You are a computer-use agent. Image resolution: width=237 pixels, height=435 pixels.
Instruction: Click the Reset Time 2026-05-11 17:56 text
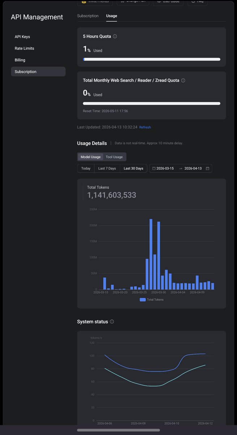click(105, 111)
